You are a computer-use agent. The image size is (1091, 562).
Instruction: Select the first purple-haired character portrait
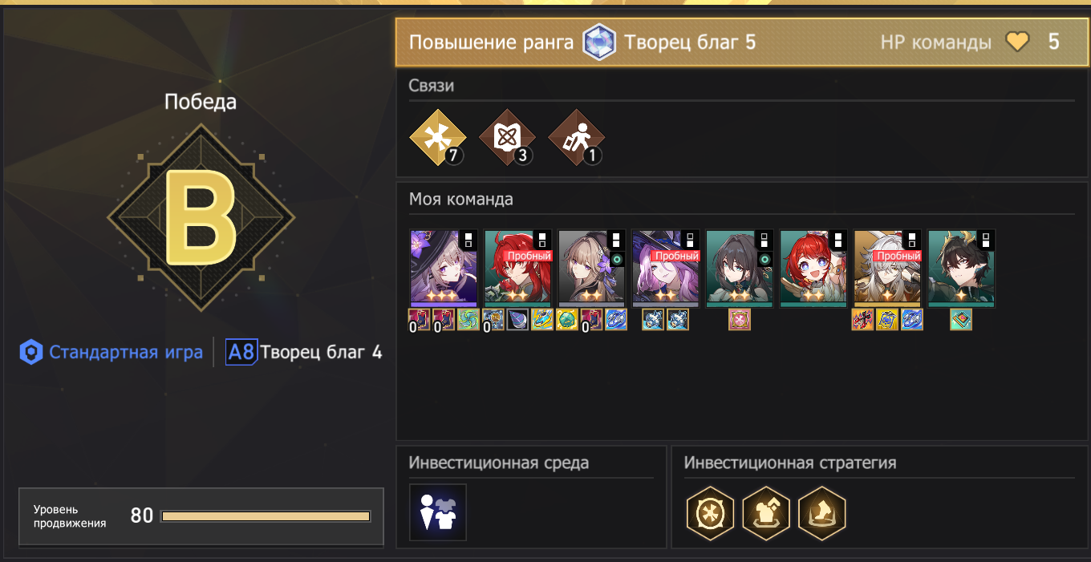[x=444, y=268]
